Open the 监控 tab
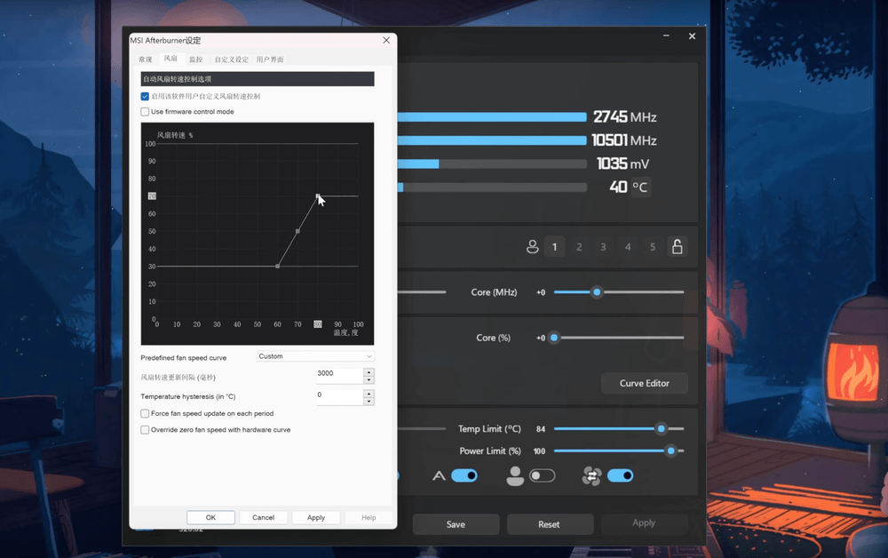Viewport: 888px width, 558px height. (x=196, y=60)
